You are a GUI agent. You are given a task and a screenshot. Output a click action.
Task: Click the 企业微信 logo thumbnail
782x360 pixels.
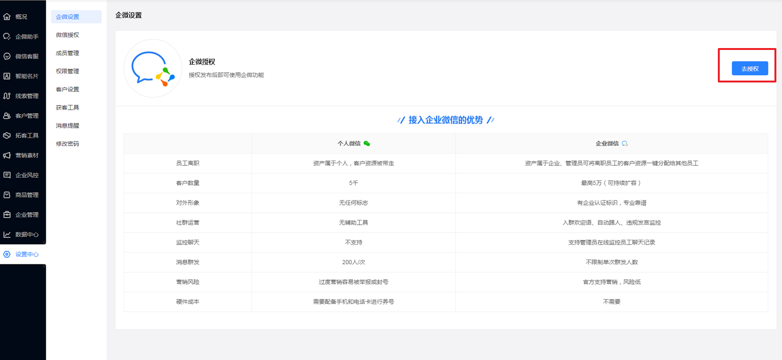pos(153,69)
